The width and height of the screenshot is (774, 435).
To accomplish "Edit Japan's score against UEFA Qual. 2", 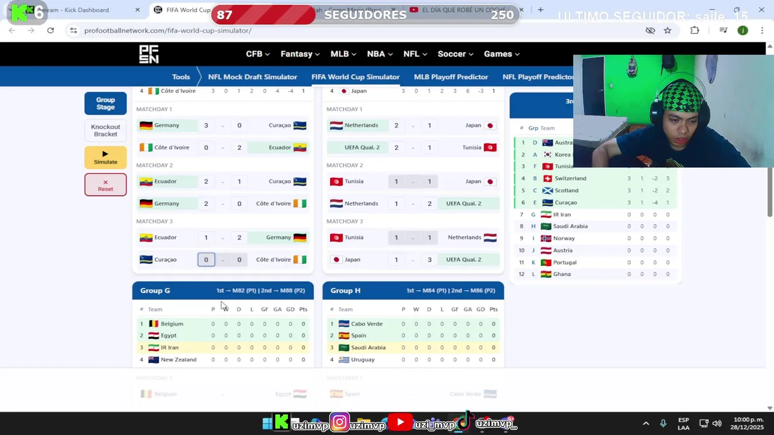I will pos(396,260).
